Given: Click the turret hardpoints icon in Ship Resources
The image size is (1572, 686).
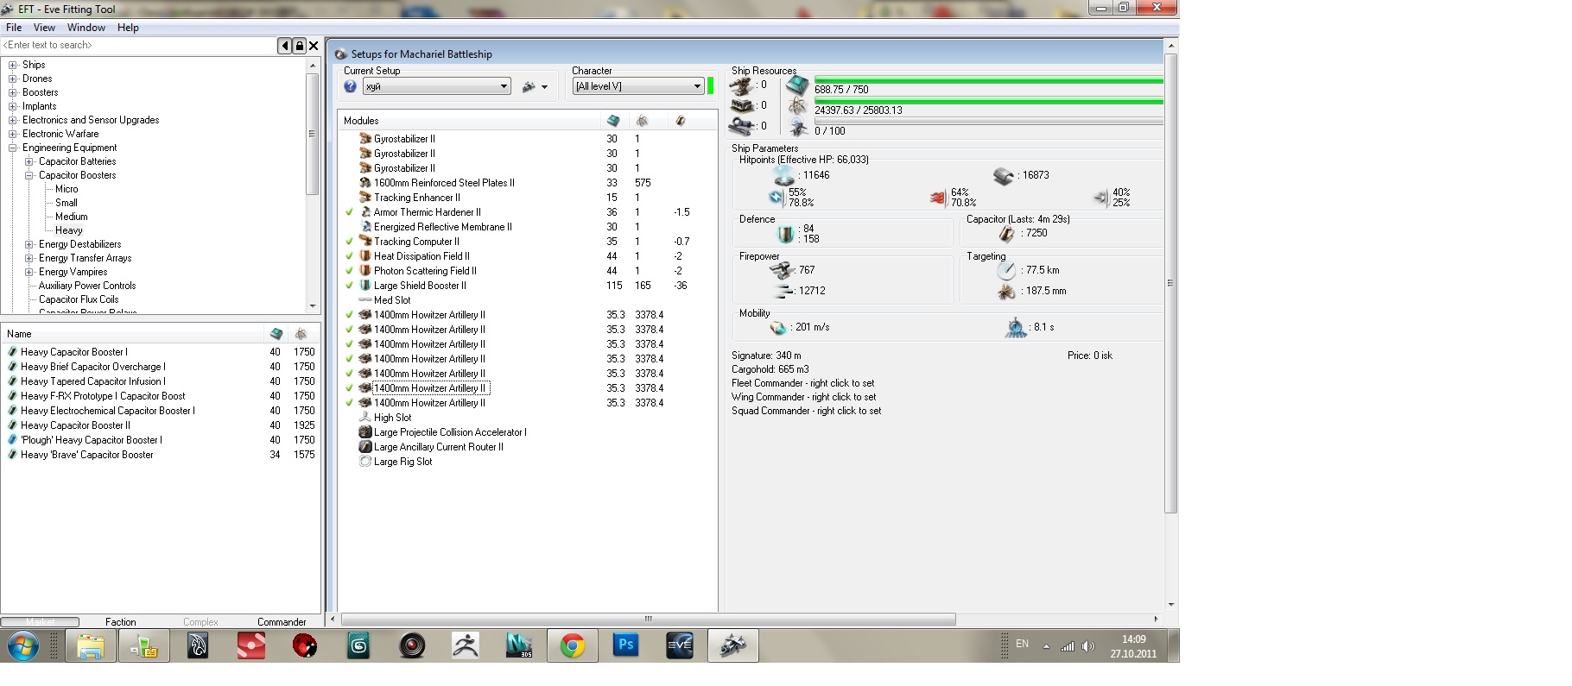Looking at the screenshot, I should (741, 85).
